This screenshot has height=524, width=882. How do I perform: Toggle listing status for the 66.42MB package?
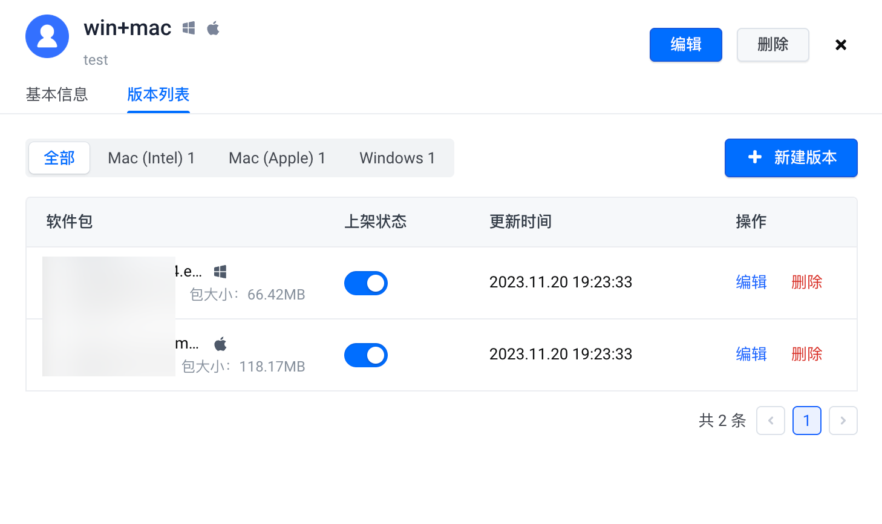tap(366, 283)
